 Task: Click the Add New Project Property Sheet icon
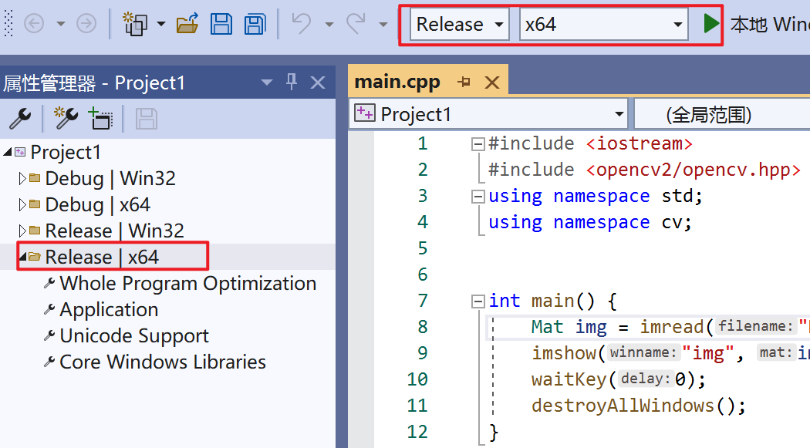66,118
